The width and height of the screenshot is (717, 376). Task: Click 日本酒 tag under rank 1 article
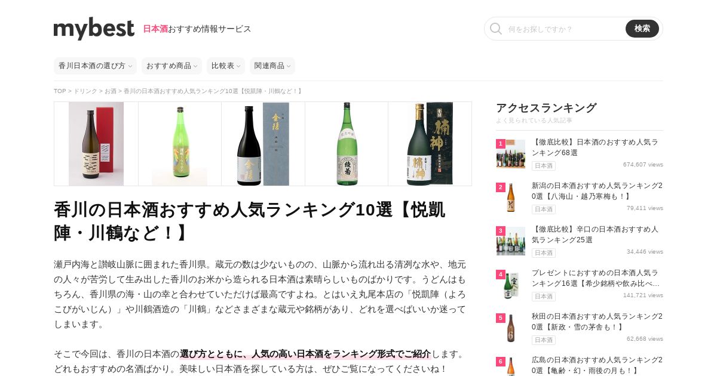click(544, 166)
